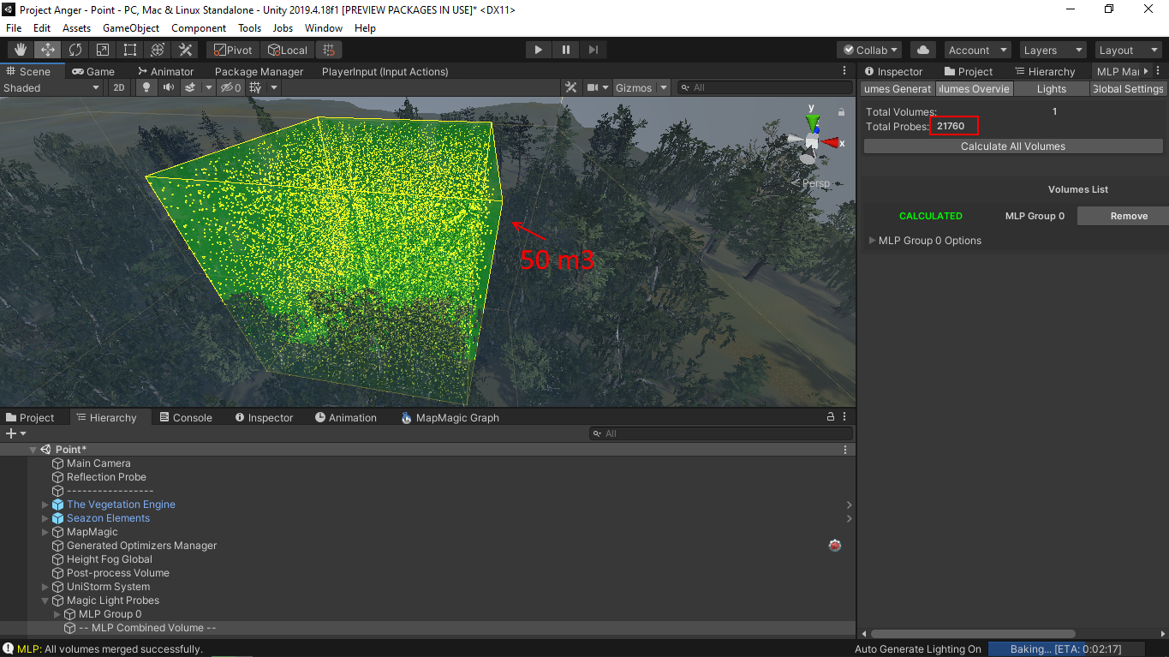Open the PlayerInput (Input Actions) tab
1169x657 pixels.
pyautogui.click(x=385, y=71)
